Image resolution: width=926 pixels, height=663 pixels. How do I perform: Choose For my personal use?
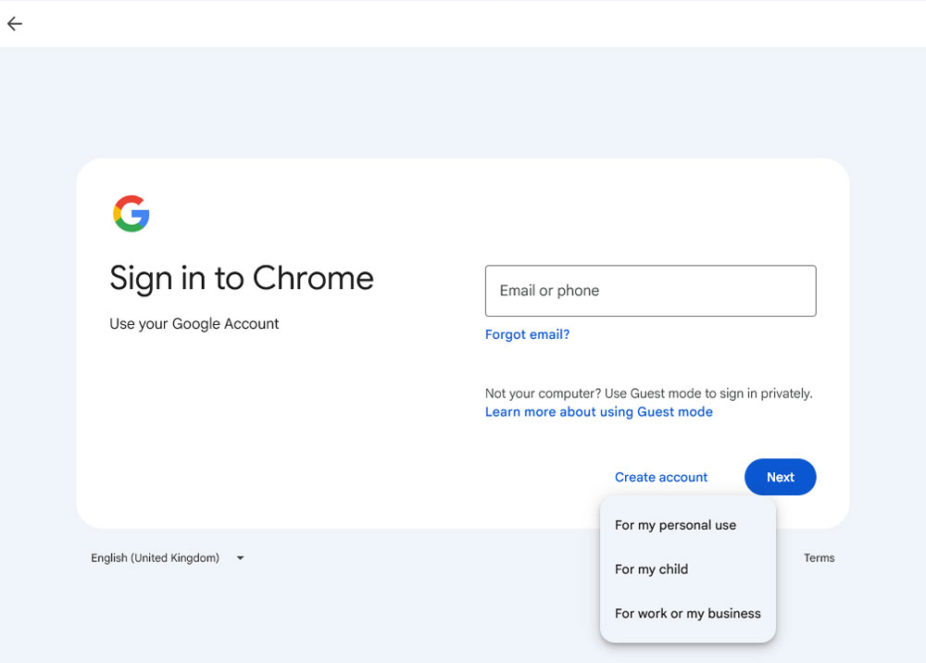pyautogui.click(x=687, y=525)
